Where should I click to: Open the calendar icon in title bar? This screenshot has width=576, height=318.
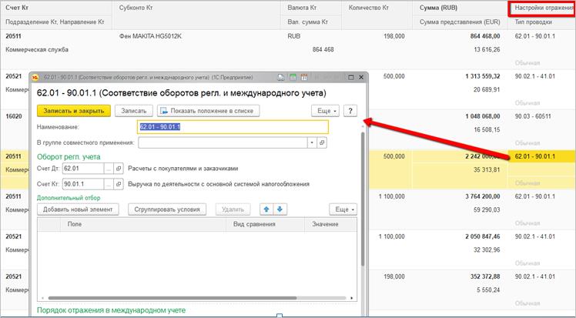(x=304, y=78)
